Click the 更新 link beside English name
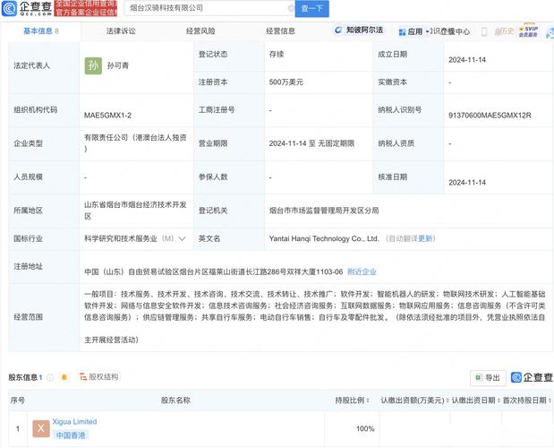 pyautogui.click(x=425, y=238)
